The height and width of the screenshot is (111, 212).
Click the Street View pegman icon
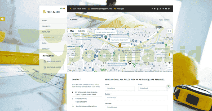(x=169, y=55)
